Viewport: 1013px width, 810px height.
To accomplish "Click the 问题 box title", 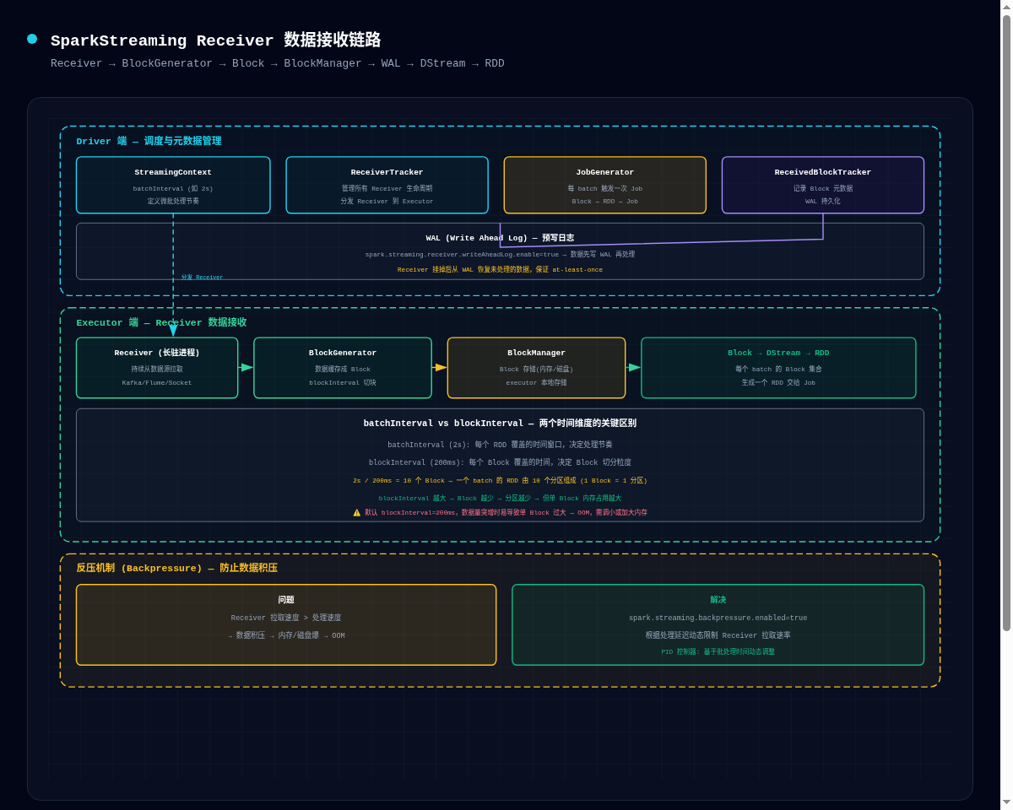I will click(x=286, y=600).
